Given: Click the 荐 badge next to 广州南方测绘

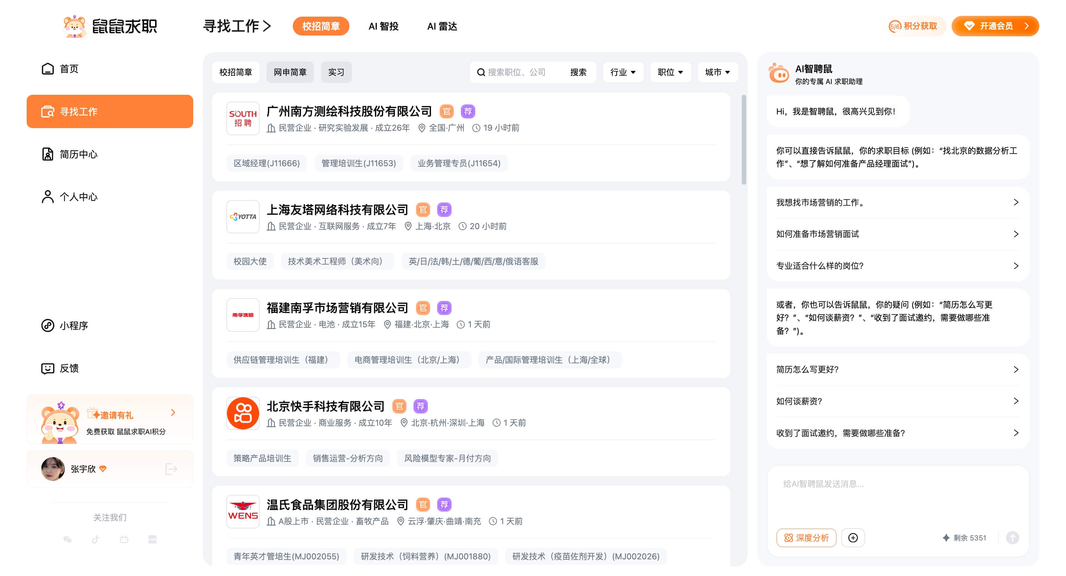Looking at the screenshot, I should coord(467,111).
